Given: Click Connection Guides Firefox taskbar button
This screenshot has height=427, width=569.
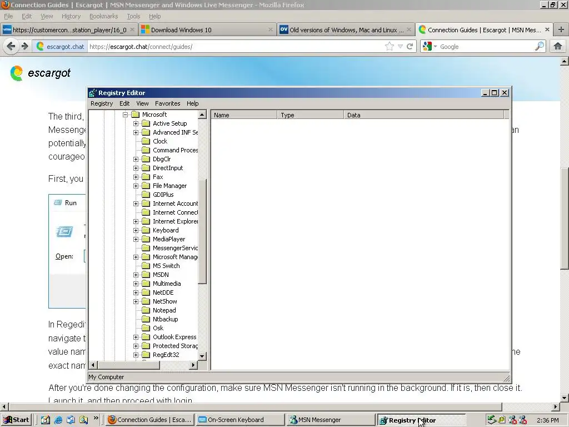Looking at the screenshot, I should [150, 420].
